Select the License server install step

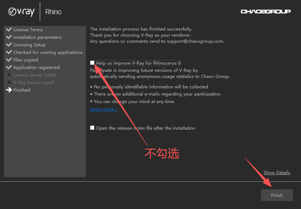35,75
